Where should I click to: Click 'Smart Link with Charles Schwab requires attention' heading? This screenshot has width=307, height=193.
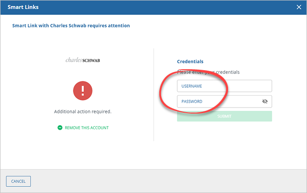71,26
